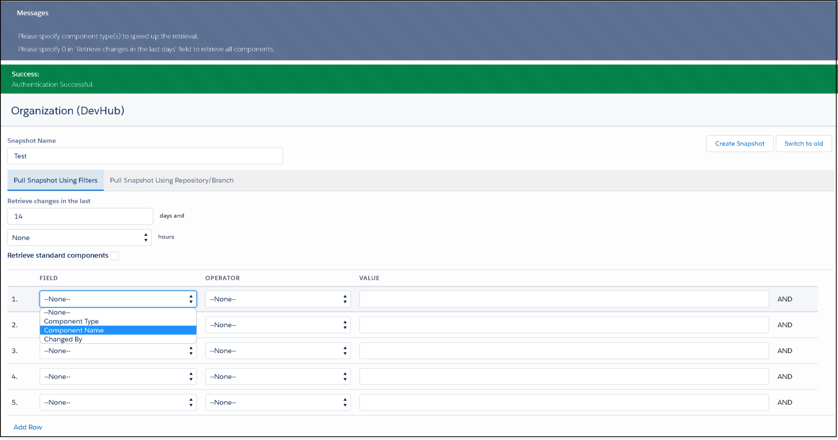Viewport: 838px width, 440px height.
Task: Click the Snapshot Name input showing Test
Action: point(145,156)
